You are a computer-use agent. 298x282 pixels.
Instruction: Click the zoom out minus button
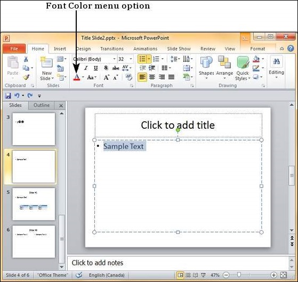[226, 275]
